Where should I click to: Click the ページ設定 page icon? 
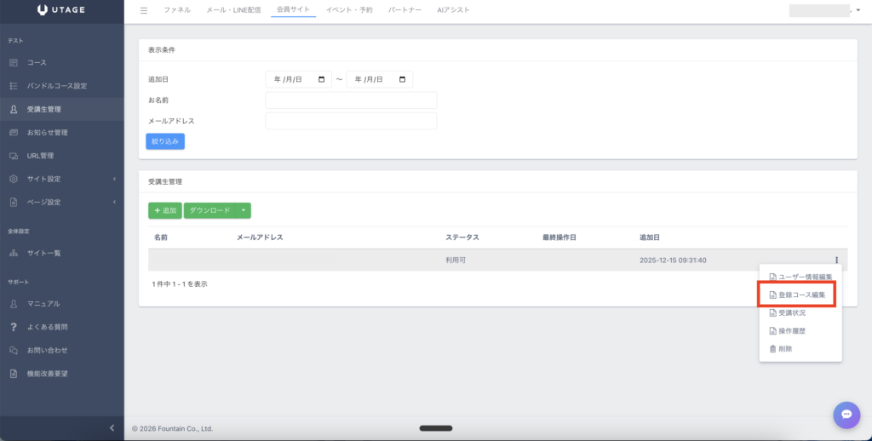tap(14, 203)
